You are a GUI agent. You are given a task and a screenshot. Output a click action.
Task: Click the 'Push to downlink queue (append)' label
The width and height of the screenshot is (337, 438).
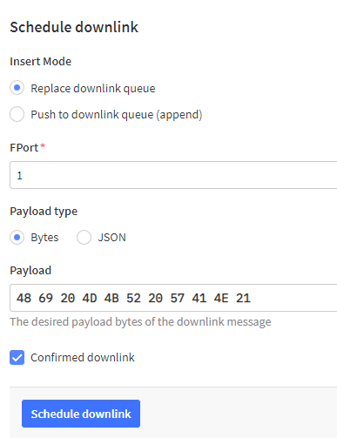tap(117, 115)
